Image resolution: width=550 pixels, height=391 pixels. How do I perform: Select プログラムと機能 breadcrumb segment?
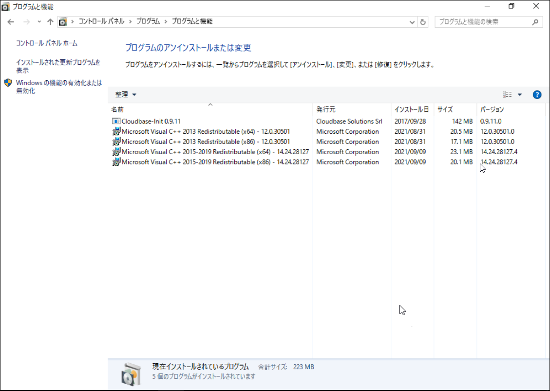pos(192,22)
